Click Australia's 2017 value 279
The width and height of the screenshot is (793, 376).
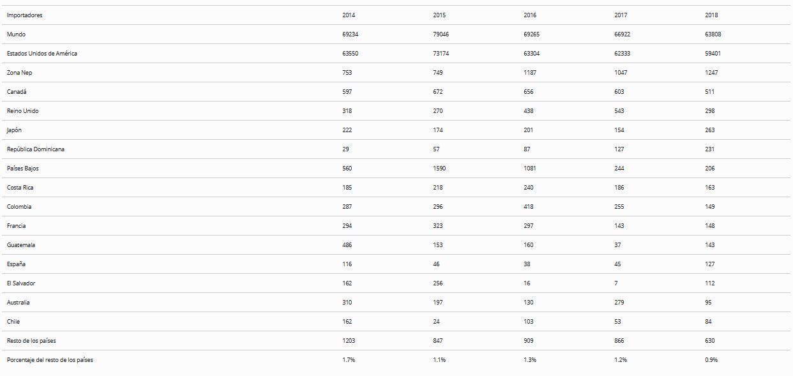click(x=619, y=303)
